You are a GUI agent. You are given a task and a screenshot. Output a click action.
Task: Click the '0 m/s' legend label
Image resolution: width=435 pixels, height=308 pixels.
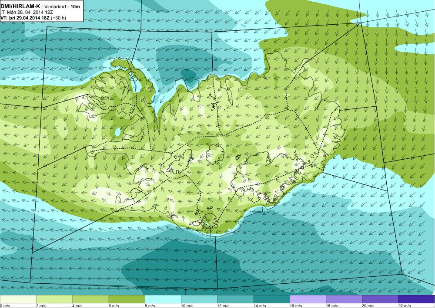pos(5,306)
